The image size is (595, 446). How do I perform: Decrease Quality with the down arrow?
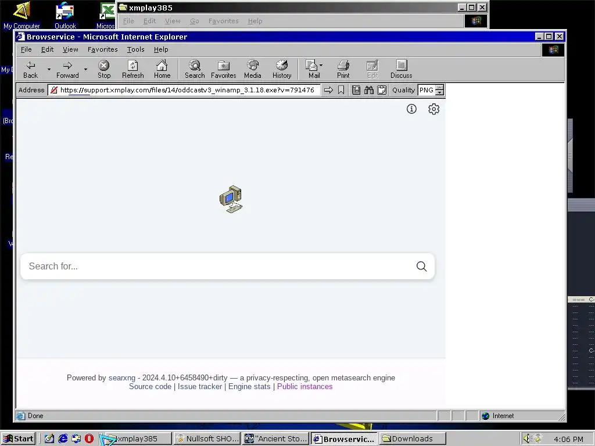(x=439, y=92)
